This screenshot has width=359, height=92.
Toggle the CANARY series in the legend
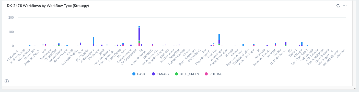click(x=161, y=74)
